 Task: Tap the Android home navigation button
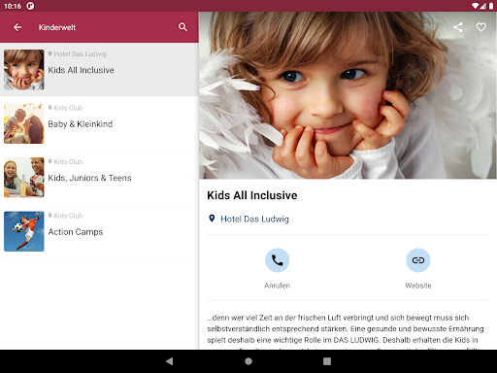[248, 361]
